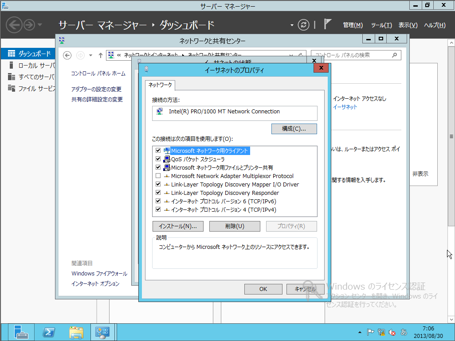Screen dimensions: 455x341
Task: Expand the 管理(M) menu
Action: click(353, 25)
